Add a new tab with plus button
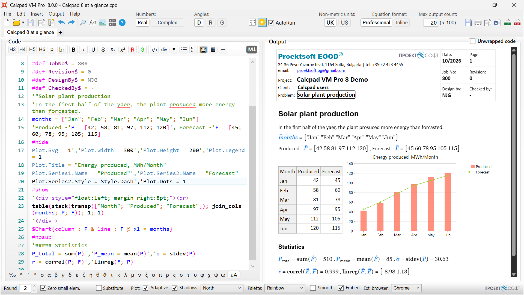The height and width of the screenshot is (295, 524). 60,33
